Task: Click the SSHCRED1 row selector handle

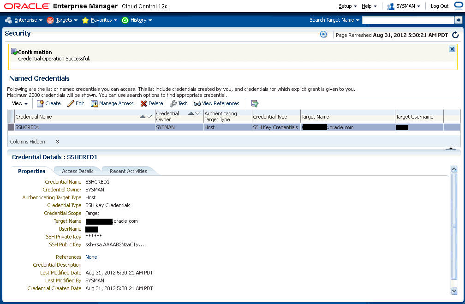Action: [x=11, y=127]
